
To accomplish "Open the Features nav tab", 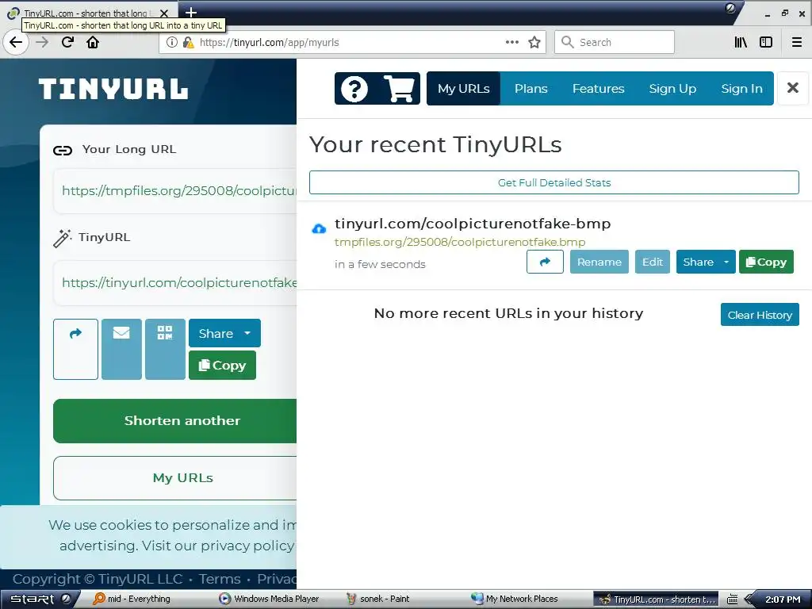I will (598, 89).
